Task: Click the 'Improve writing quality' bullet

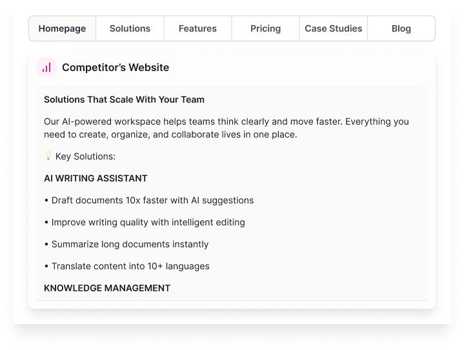Action: tap(148, 222)
